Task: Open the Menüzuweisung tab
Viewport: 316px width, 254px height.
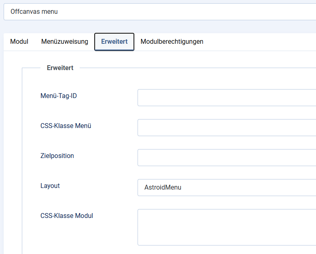Action: pos(65,42)
